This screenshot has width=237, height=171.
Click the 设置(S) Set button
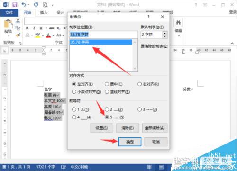101,128
